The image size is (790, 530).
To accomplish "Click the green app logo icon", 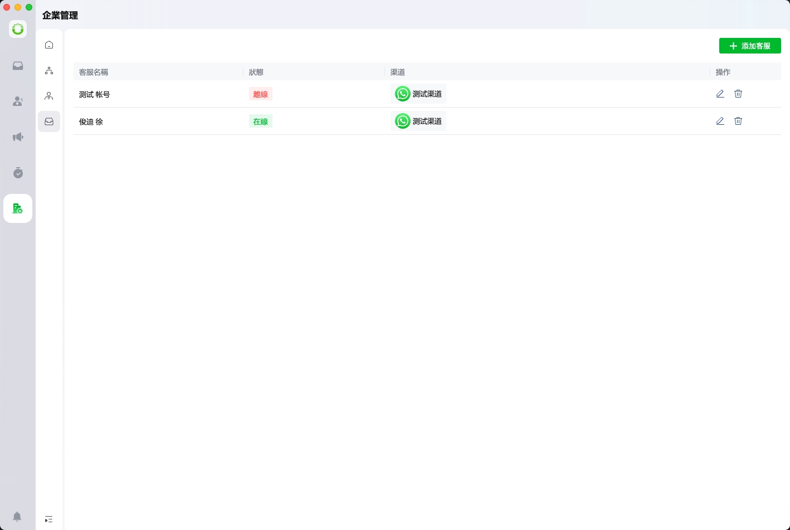I will tap(18, 29).
